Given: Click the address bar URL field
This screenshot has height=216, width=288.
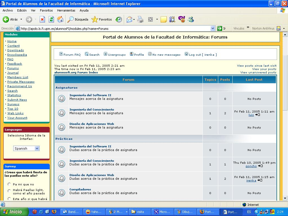Looking at the screenshot, I should pyautogui.click(x=112, y=28).
